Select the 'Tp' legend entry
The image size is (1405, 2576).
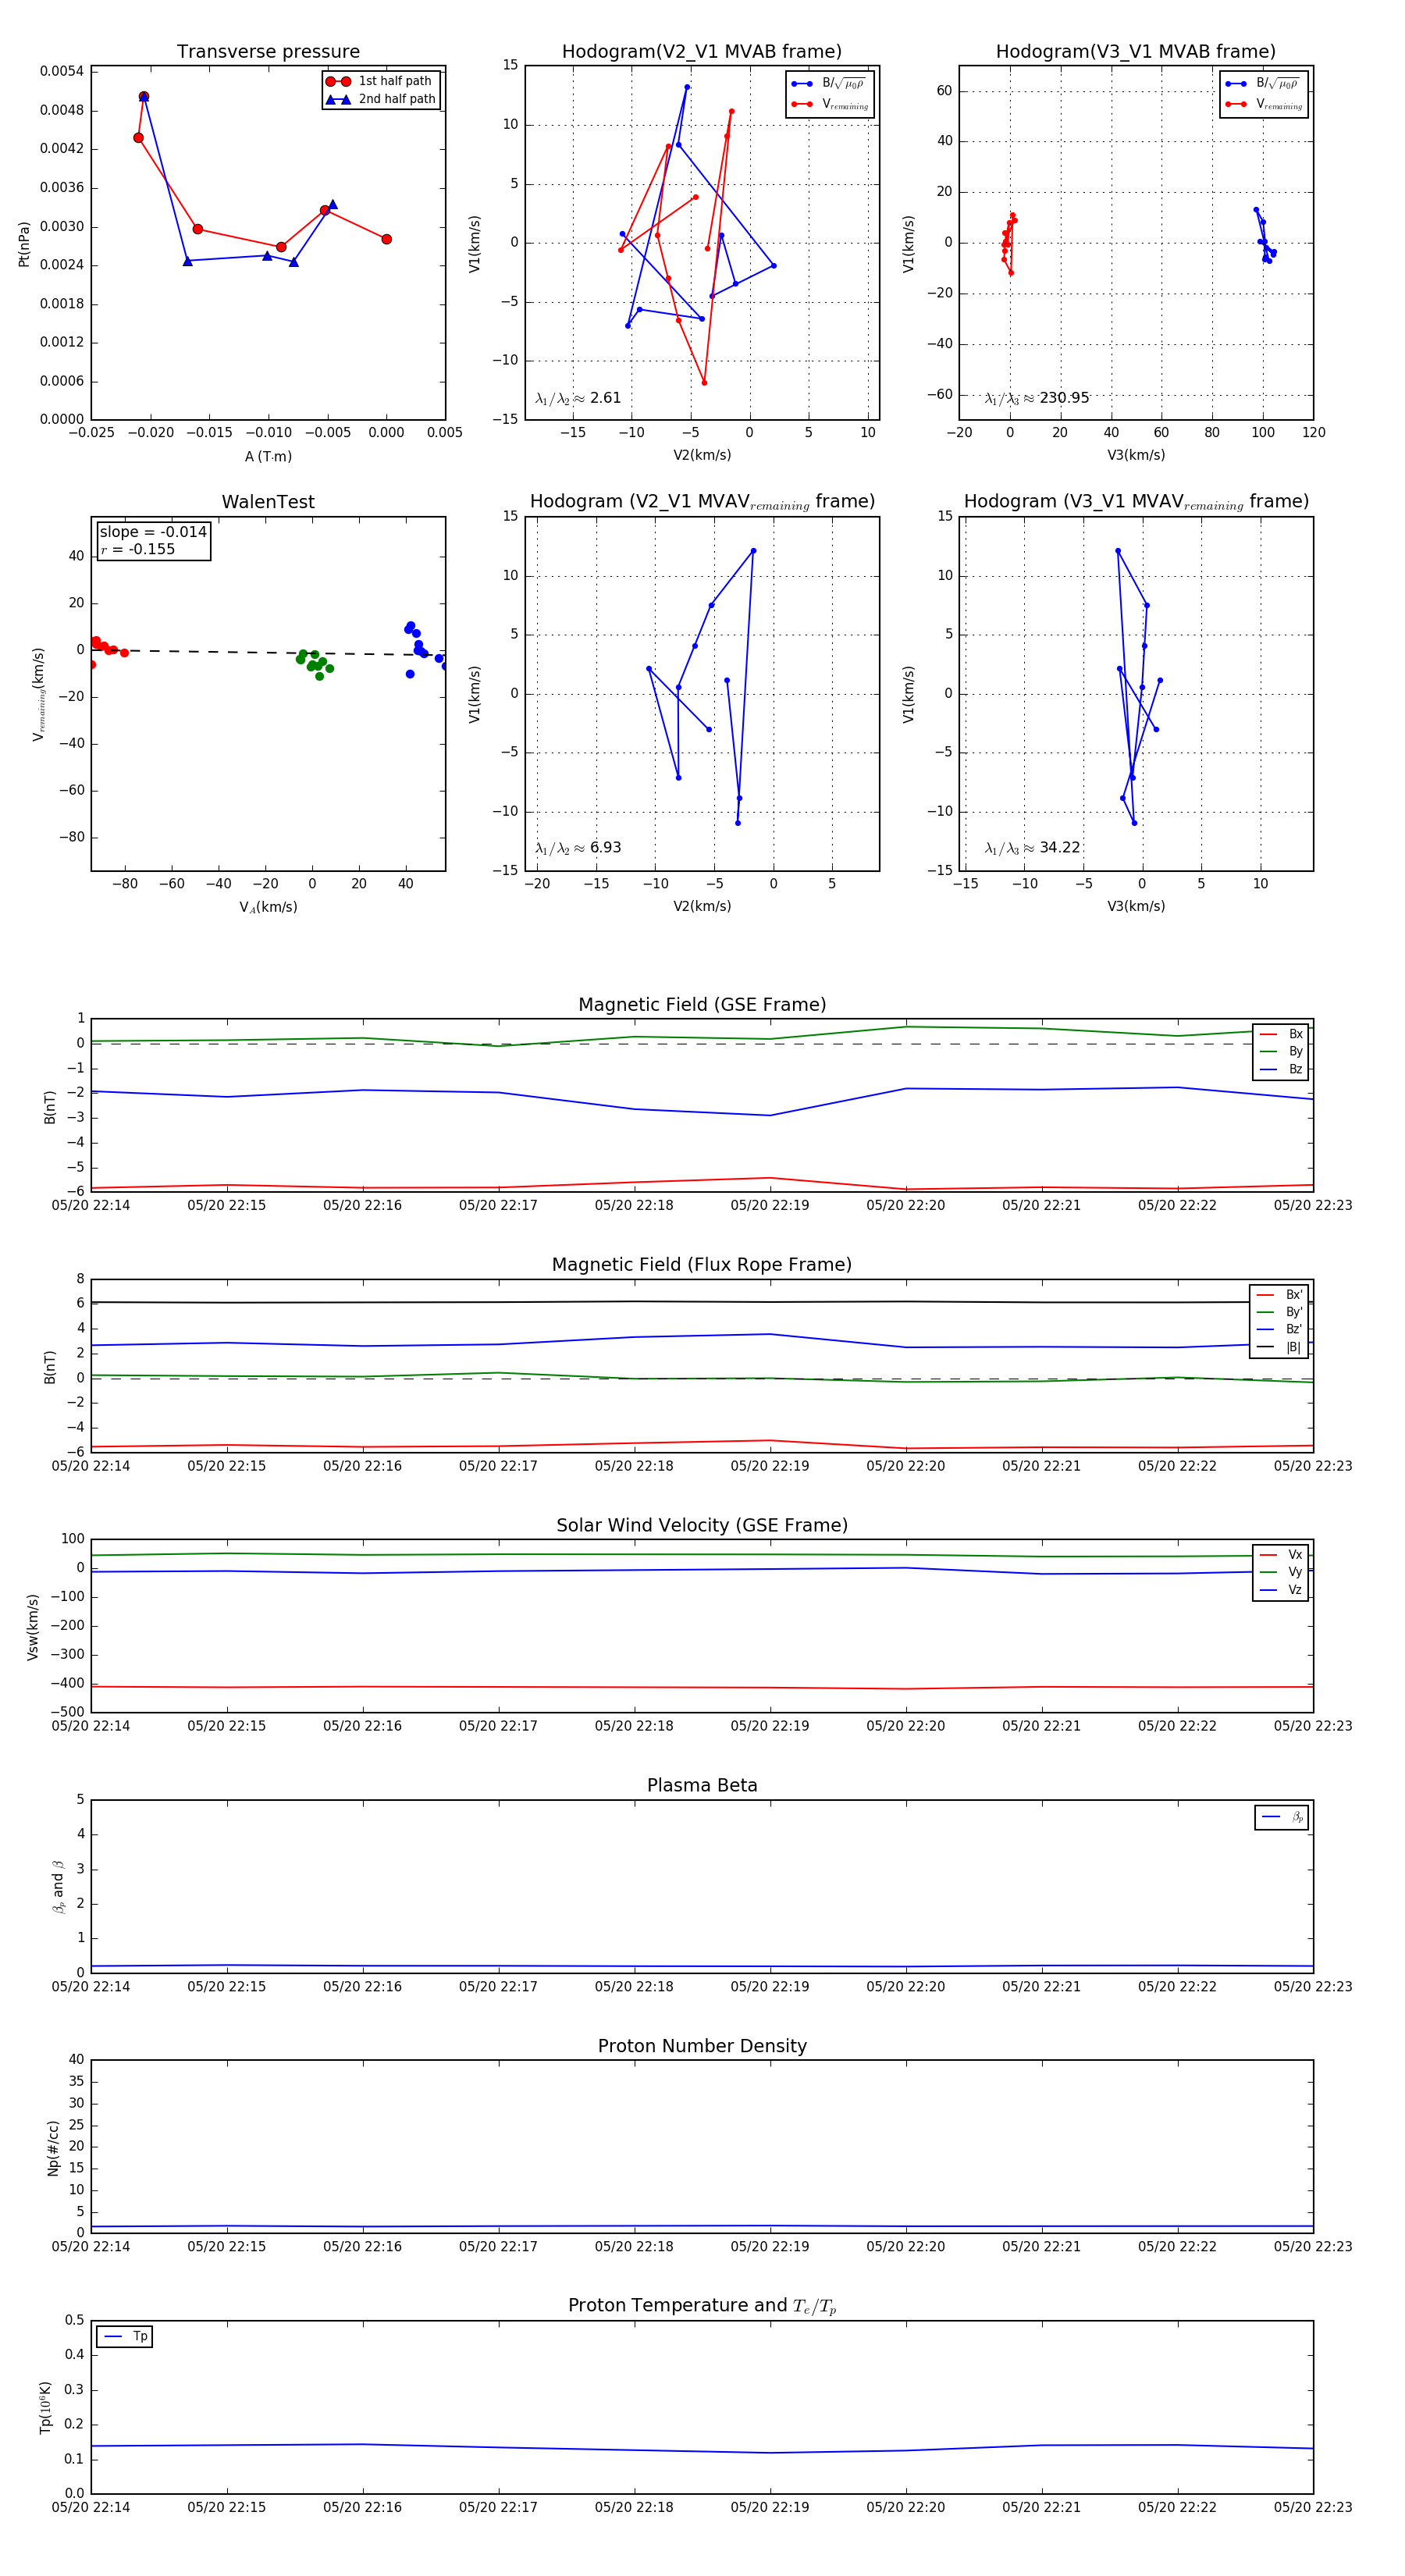(x=125, y=2336)
